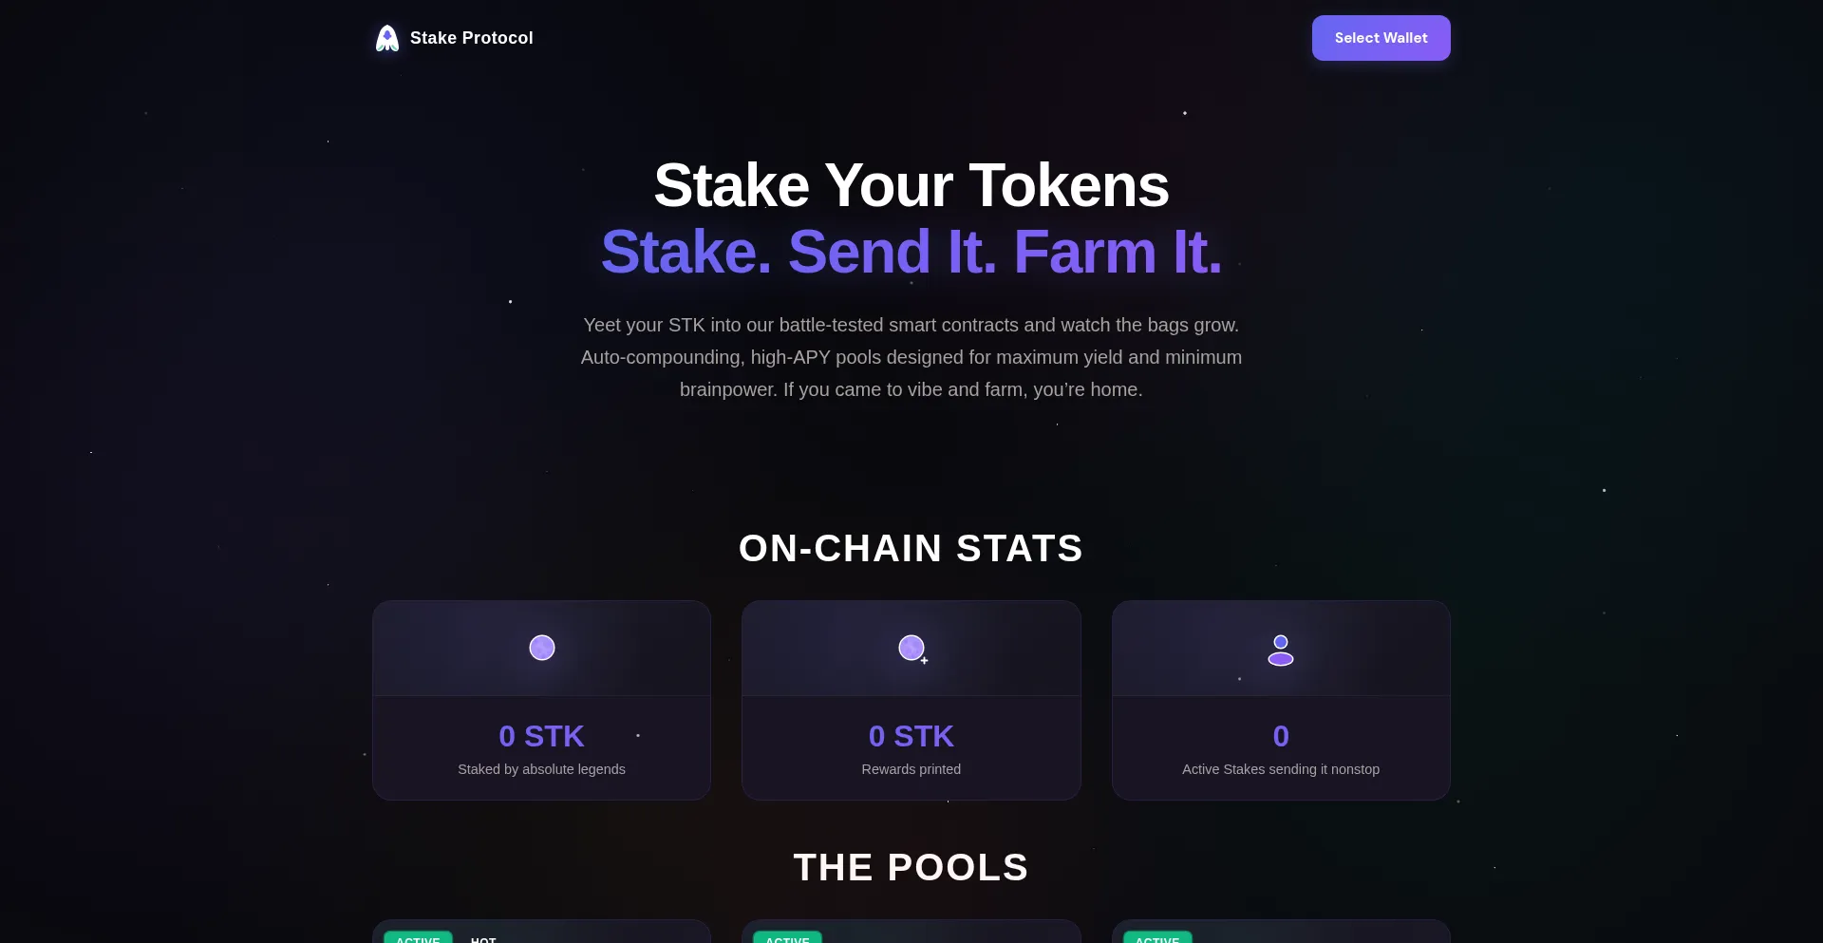Image resolution: width=1823 pixels, height=943 pixels.
Task: Click the ACTIVE badge on the third pool
Action: 1157,938
